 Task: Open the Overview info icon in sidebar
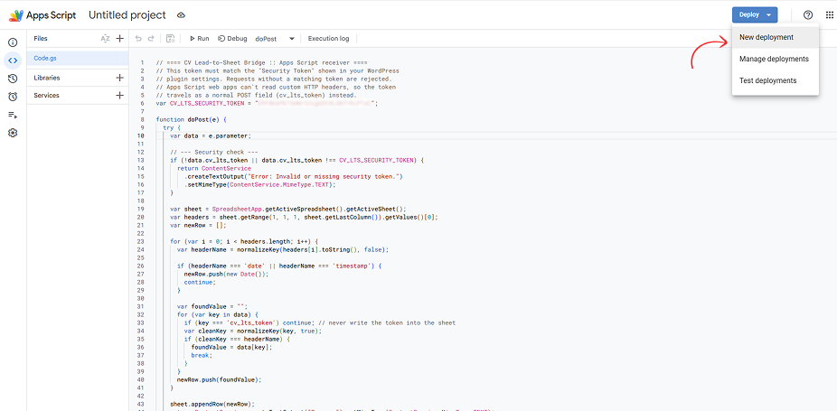13,42
